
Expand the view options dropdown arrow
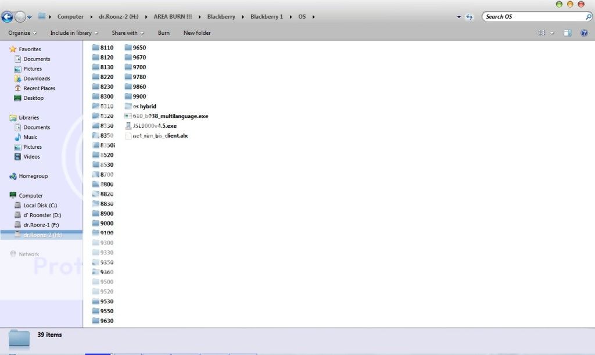coord(552,33)
